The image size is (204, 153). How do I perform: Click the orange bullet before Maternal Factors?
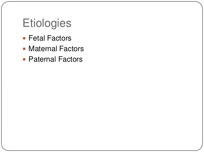pyautogui.click(x=25, y=49)
